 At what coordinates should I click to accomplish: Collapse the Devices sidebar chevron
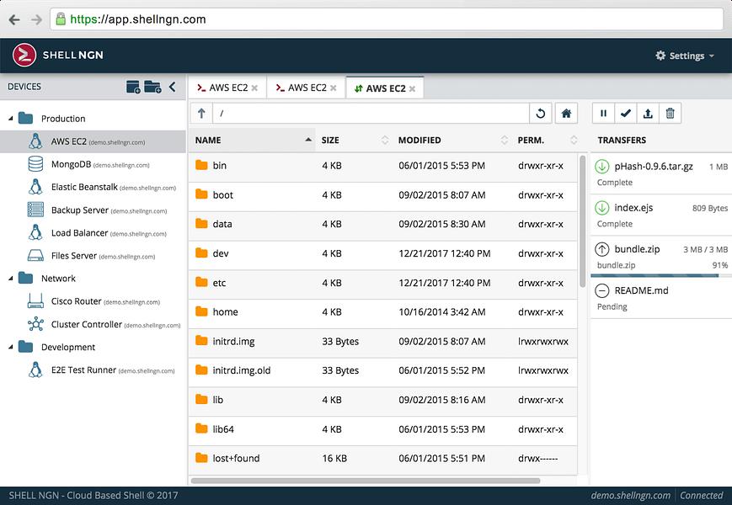point(173,87)
